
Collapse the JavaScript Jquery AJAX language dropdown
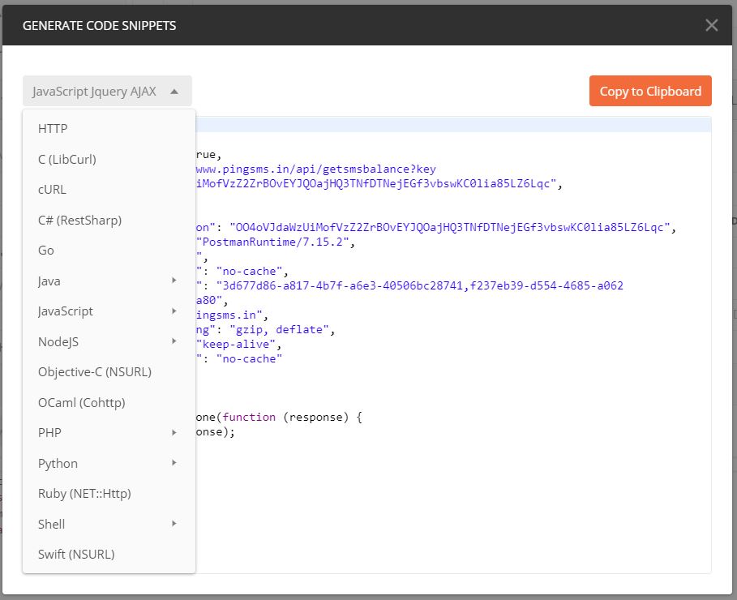tap(107, 91)
